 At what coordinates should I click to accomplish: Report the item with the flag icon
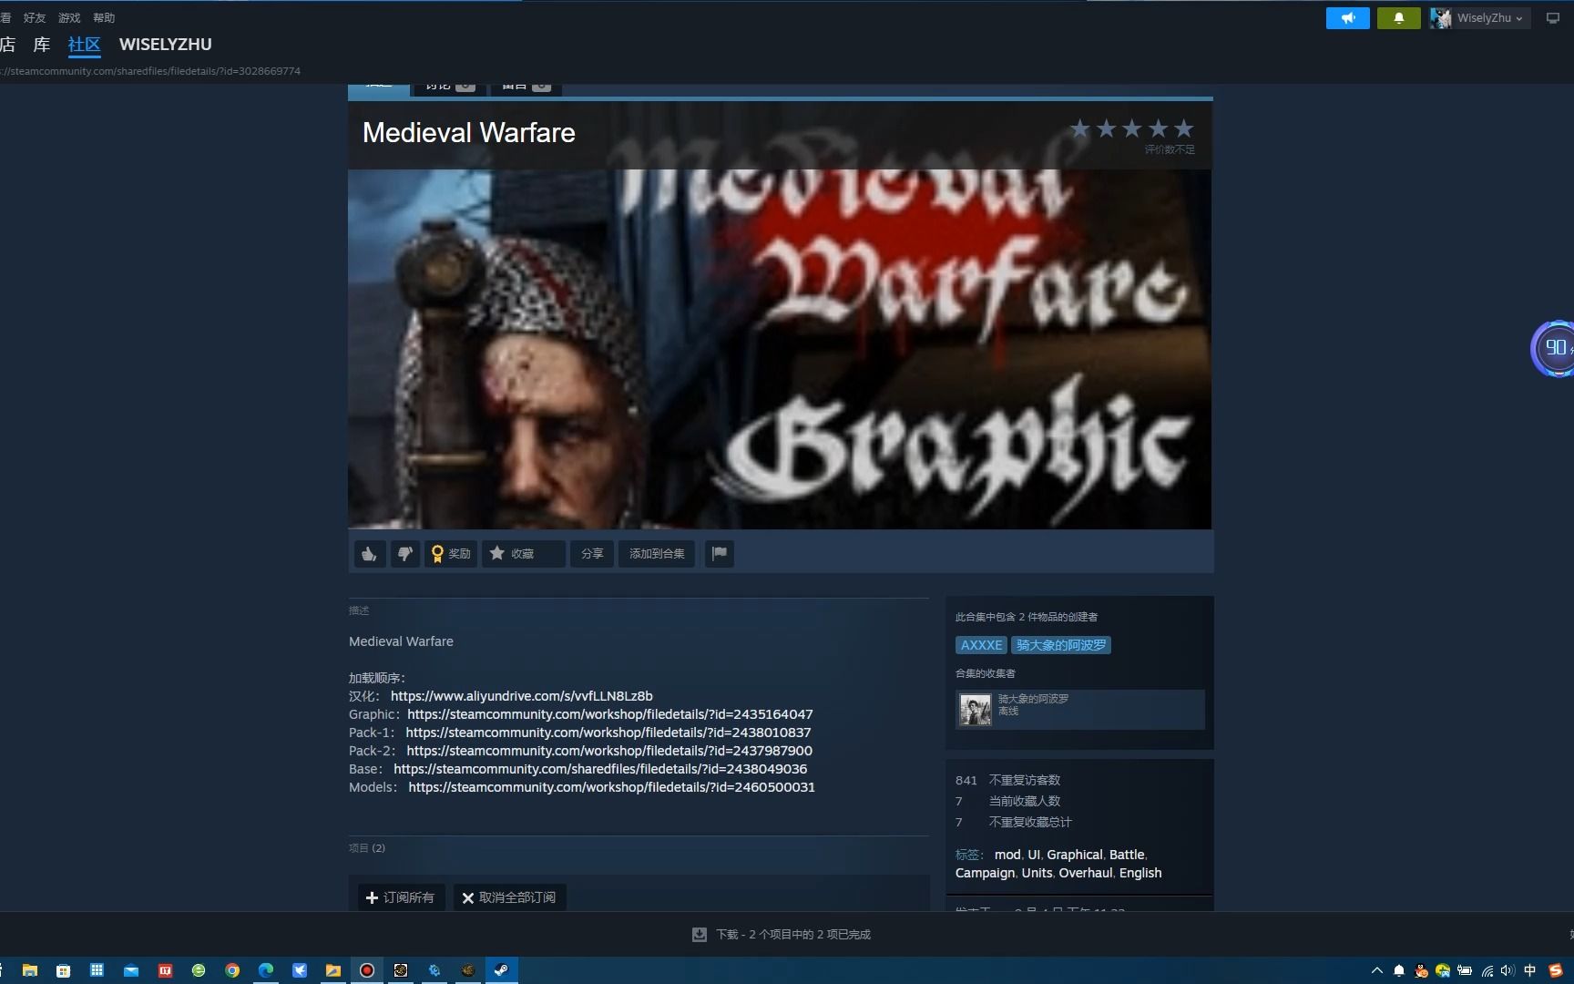[x=720, y=554]
